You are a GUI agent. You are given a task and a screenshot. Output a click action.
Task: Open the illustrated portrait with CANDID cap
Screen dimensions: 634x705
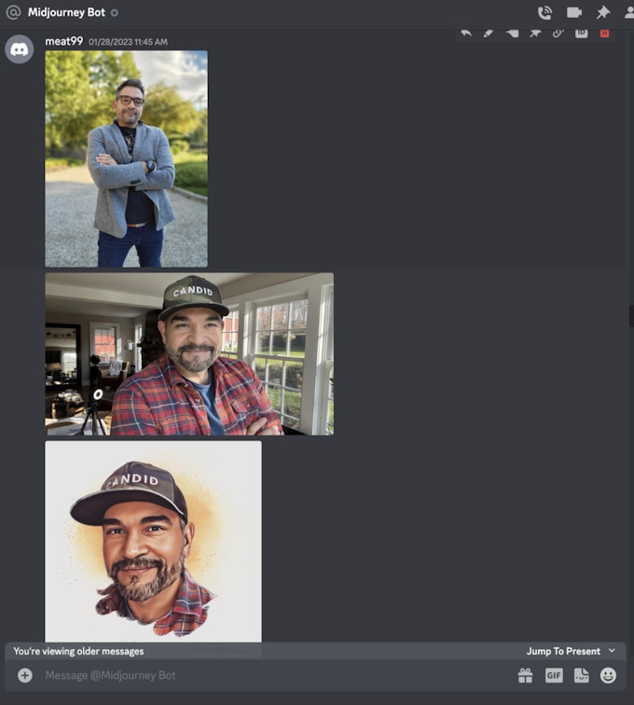coord(153,541)
